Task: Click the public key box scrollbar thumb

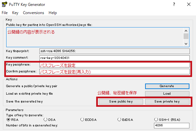Action: [186, 36]
